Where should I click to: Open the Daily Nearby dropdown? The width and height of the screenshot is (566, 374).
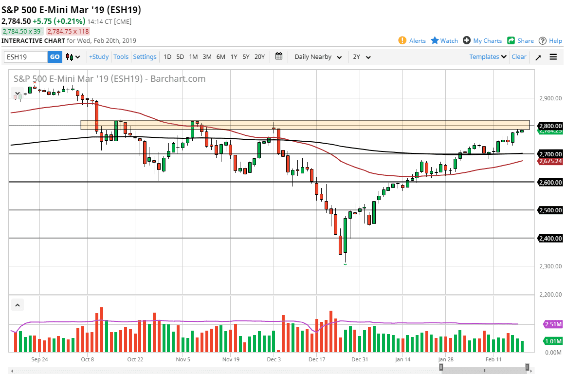click(x=316, y=57)
